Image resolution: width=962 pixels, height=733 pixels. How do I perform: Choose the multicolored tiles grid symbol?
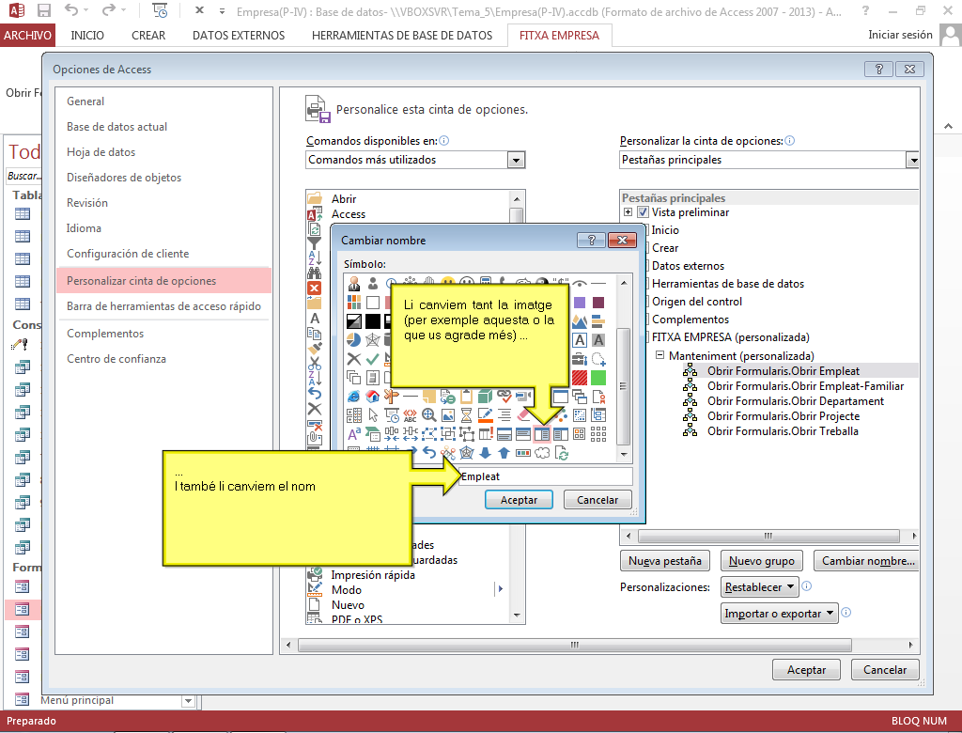pyautogui.click(x=354, y=303)
